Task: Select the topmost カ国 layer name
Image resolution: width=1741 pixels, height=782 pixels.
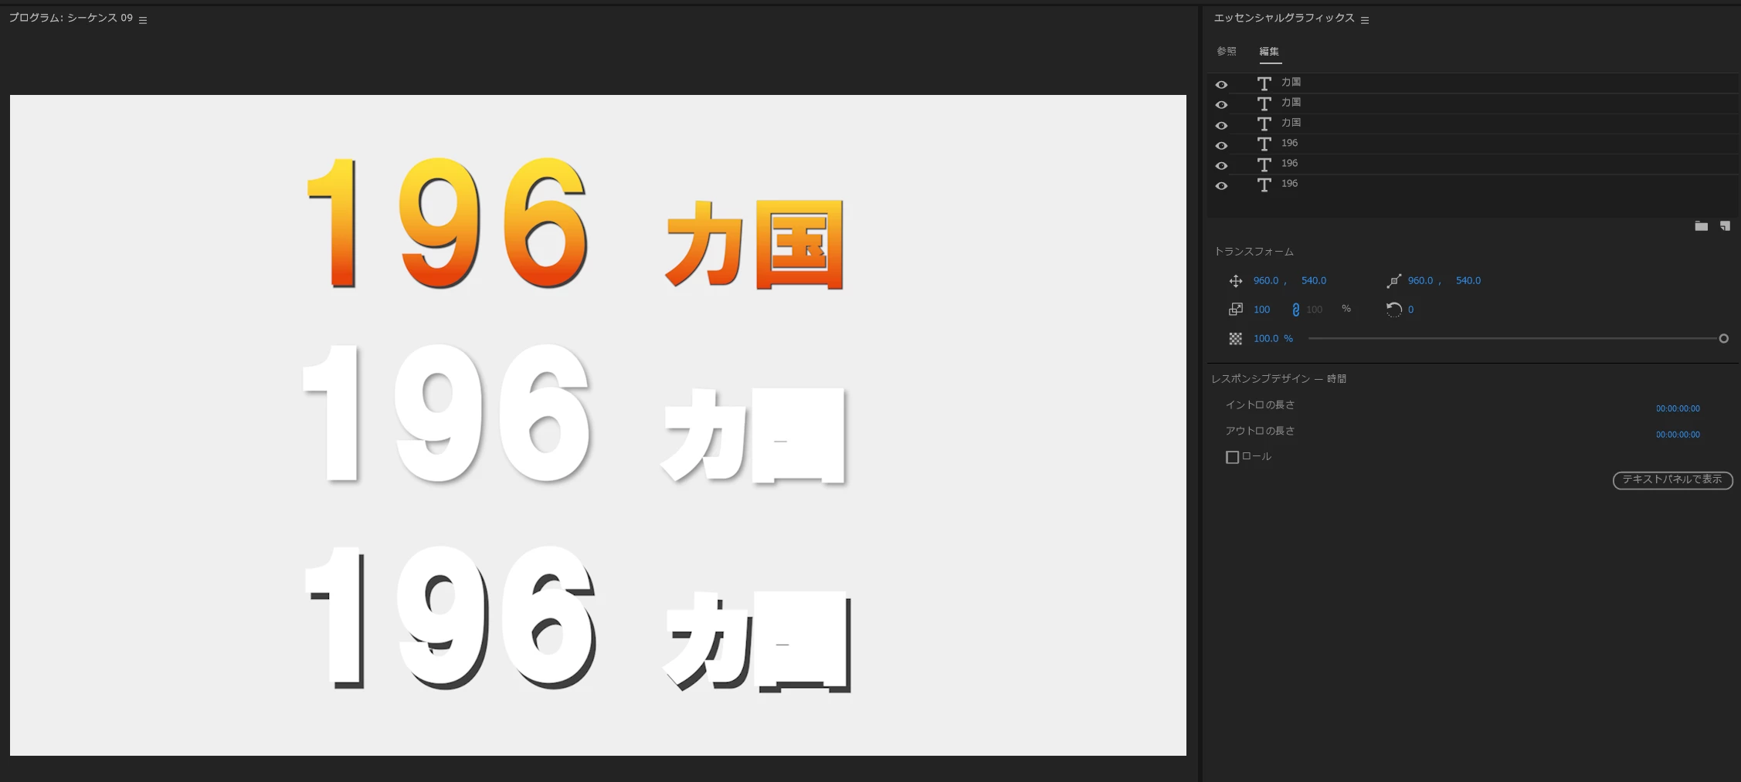Action: click(1291, 82)
